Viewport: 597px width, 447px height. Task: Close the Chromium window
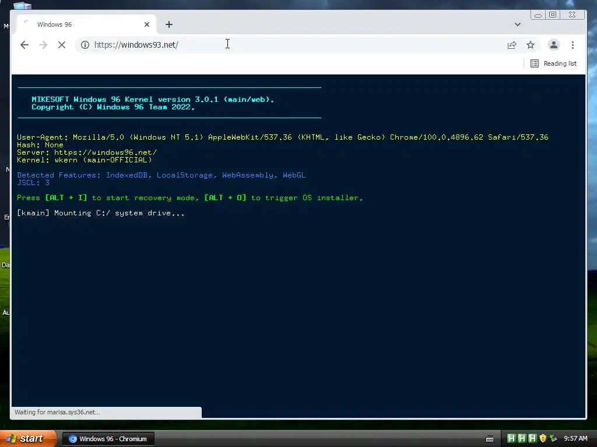pyautogui.click(x=573, y=15)
